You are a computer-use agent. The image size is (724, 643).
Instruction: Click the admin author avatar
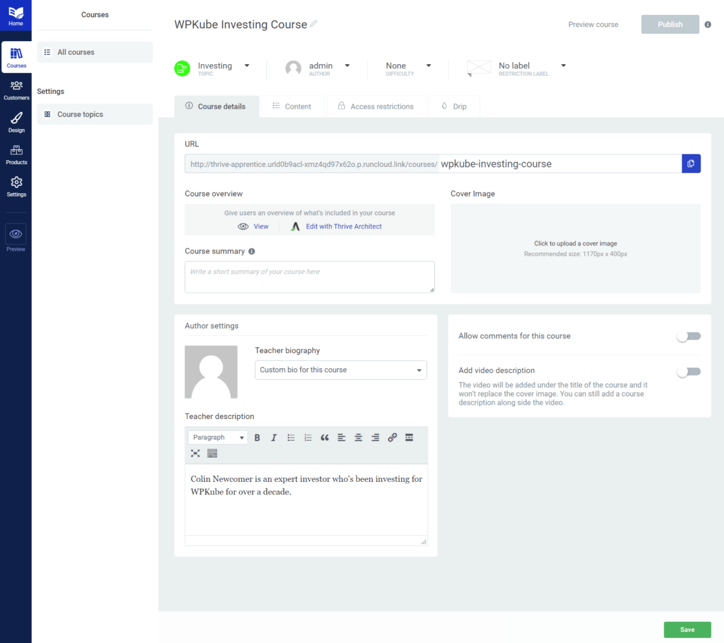(293, 68)
